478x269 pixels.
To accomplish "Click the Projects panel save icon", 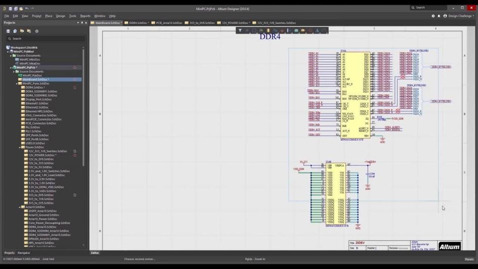I will [8, 31].
